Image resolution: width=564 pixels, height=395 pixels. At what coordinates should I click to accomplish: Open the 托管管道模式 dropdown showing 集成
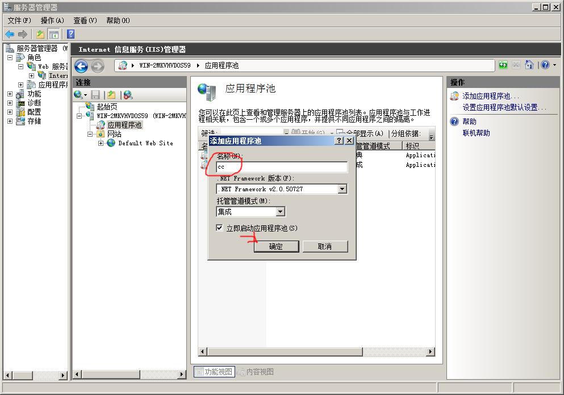click(280, 212)
